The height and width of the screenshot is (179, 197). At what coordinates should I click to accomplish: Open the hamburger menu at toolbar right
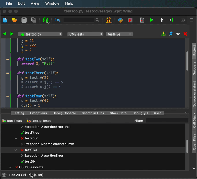tap(192, 20)
